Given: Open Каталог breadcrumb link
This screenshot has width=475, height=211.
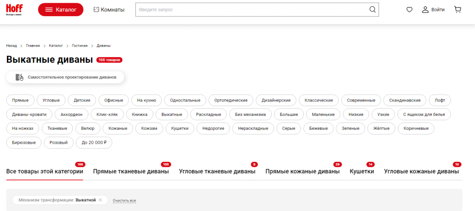Looking at the screenshot, I should click(56, 46).
